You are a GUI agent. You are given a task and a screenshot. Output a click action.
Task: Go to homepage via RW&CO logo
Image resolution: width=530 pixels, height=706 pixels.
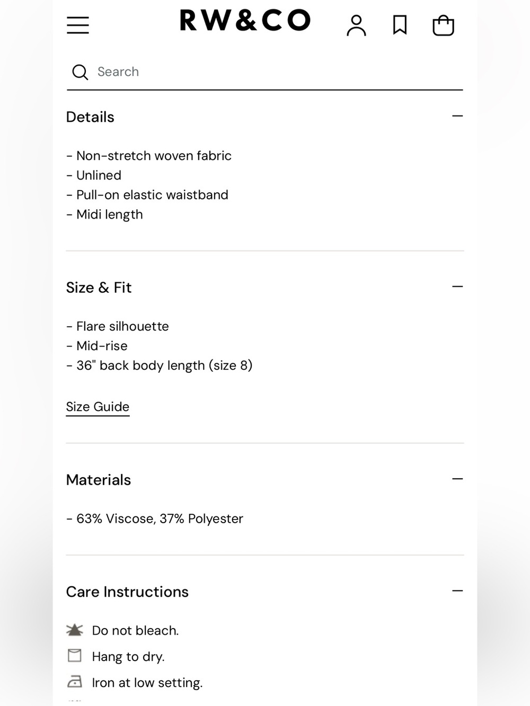[245, 21]
